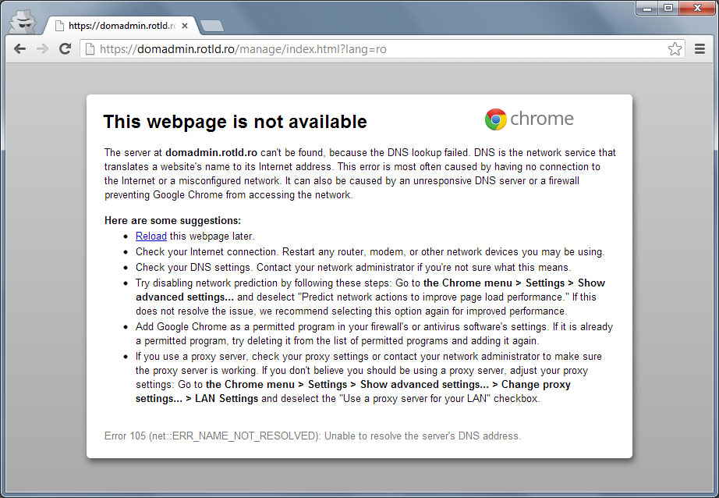719x498 pixels.
Task: Click the page info icon in address bar
Action: 90,49
